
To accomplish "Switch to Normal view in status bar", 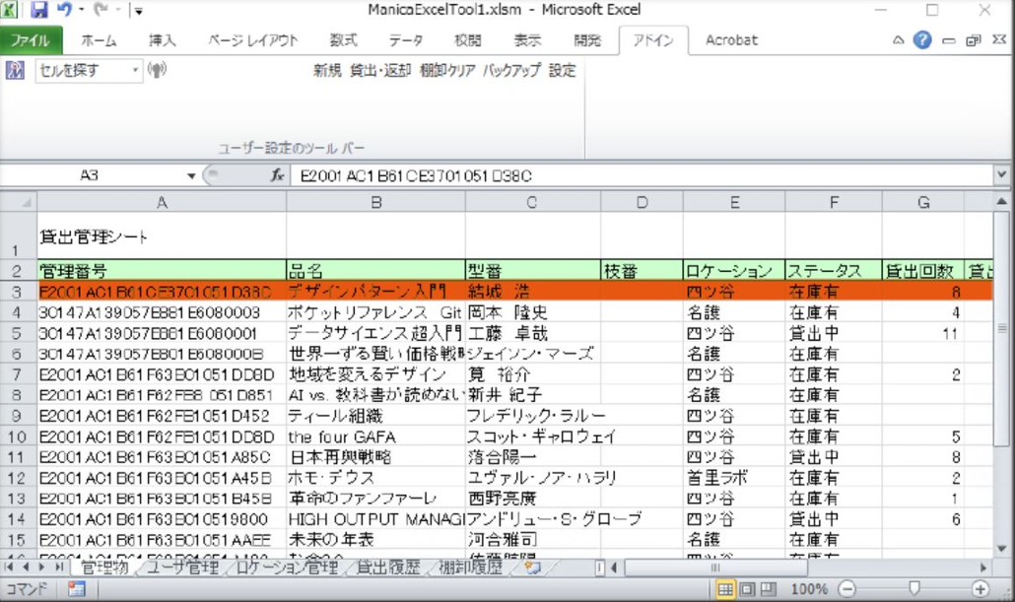I will 725,588.
